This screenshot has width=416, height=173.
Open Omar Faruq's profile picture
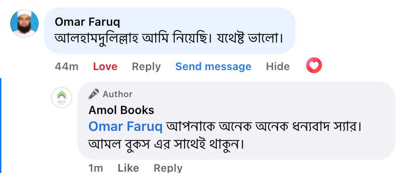pos(24,24)
